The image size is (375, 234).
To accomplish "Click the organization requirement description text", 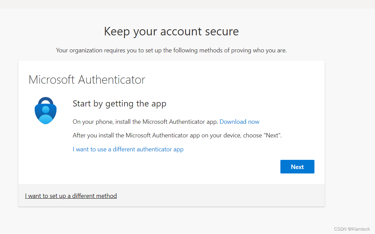I will pyautogui.click(x=171, y=50).
